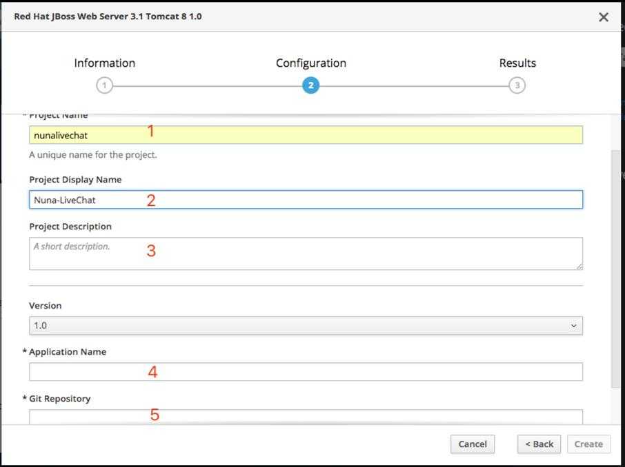Click the Version label
The height and width of the screenshot is (467, 625).
pos(45,305)
